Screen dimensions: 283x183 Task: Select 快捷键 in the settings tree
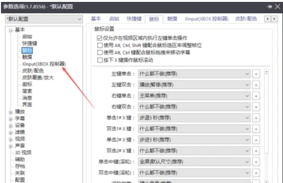(29, 43)
